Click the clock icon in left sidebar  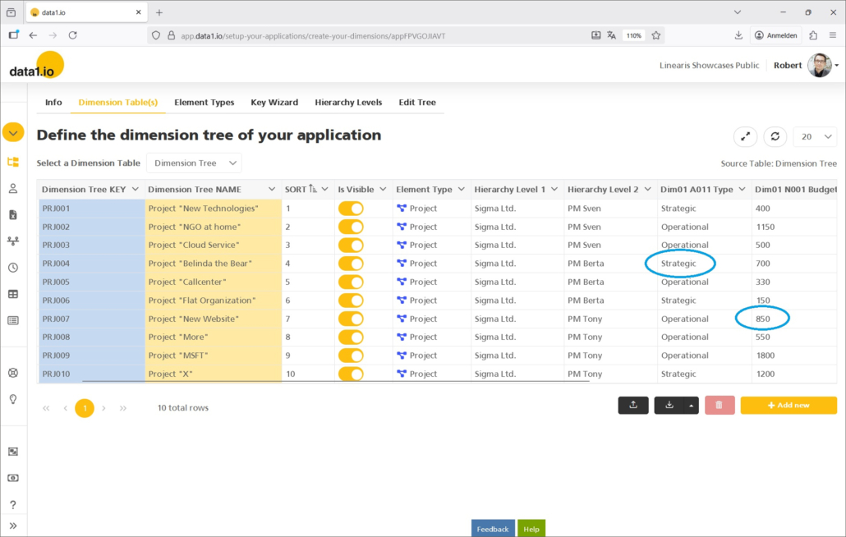coord(13,268)
